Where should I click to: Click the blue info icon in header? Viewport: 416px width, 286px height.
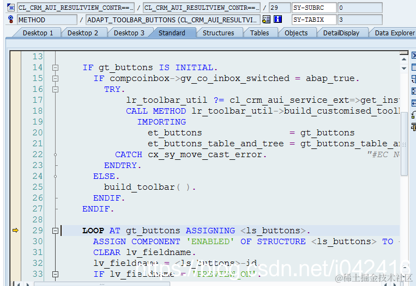coord(278,19)
